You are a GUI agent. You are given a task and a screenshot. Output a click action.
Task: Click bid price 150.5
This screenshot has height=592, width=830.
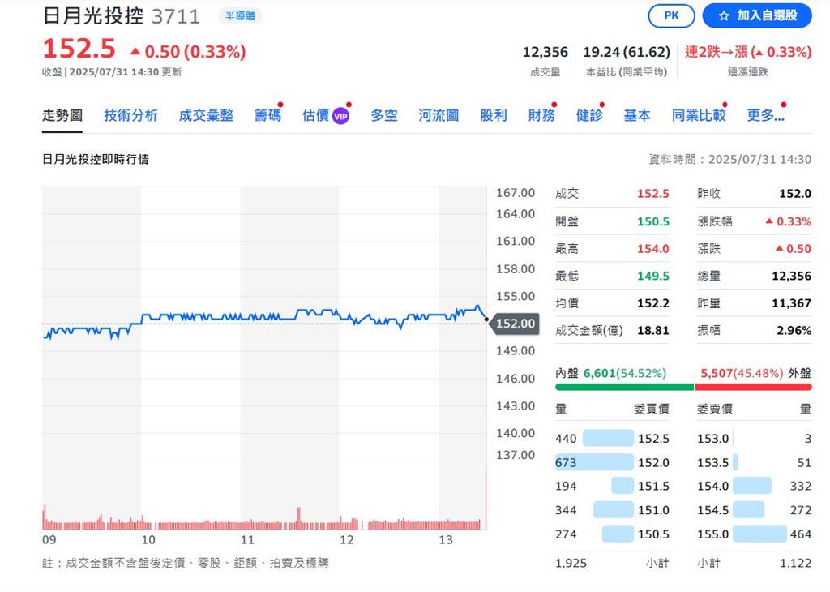(654, 534)
